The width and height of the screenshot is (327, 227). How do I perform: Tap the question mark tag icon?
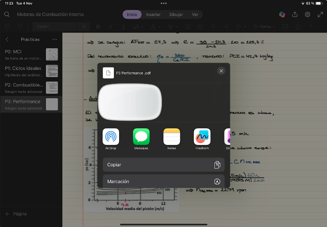click(x=311, y=27)
